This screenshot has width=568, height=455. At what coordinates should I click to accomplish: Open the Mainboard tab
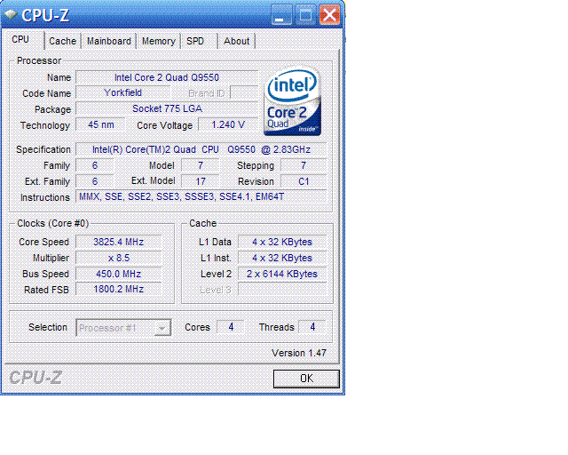pyautogui.click(x=108, y=41)
